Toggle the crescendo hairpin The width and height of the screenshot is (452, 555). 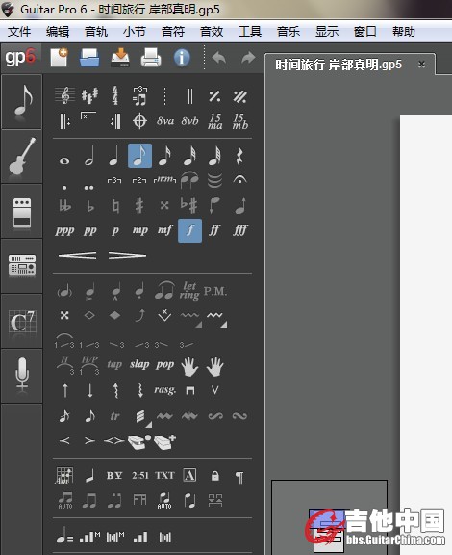point(77,256)
